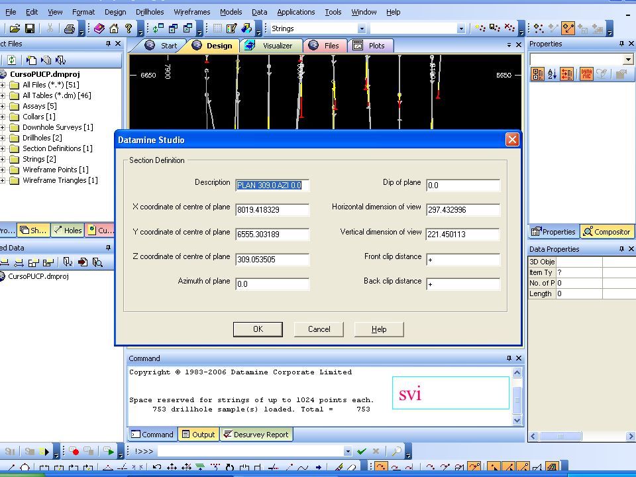
Task: Open the Desurvey Report tab
Action: [256, 435]
